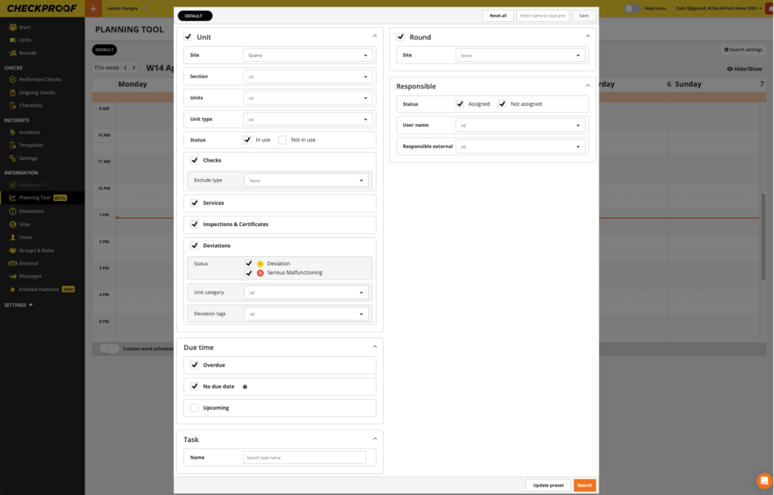Open the Site dropdown showing Quarry
Viewport: 774px width, 495px height.
click(x=308, y=55)
